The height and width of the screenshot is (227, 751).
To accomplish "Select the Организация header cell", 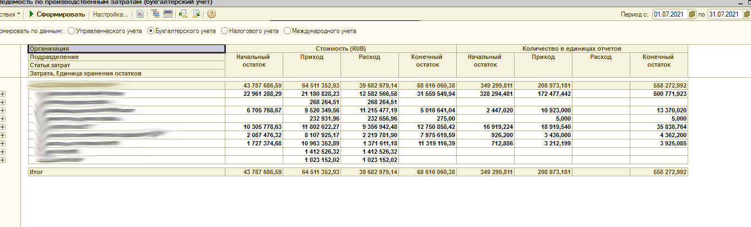I will (127, 48).
